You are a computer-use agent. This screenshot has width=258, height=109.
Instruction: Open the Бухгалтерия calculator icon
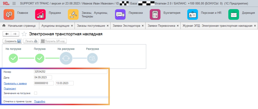click(x=155, y=14)
